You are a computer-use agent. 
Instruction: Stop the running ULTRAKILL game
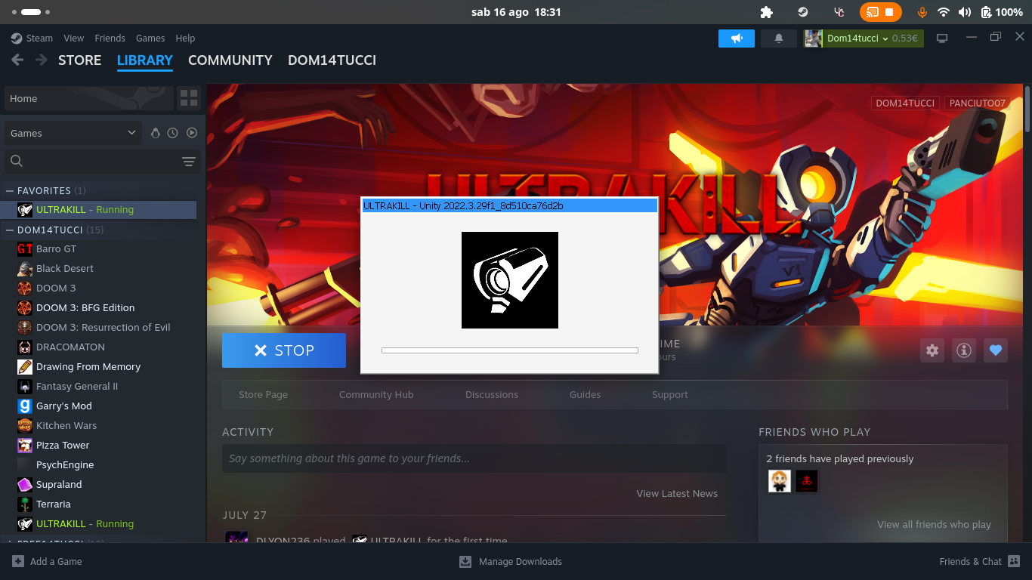[x=284, y=350]
